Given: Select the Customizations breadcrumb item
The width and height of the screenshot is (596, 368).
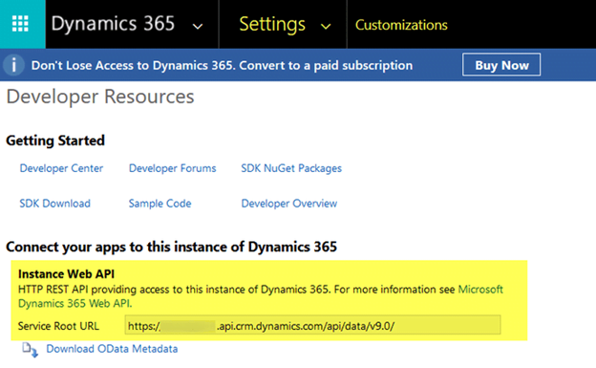Looking at the screenshot, I should tap(401, 25).
